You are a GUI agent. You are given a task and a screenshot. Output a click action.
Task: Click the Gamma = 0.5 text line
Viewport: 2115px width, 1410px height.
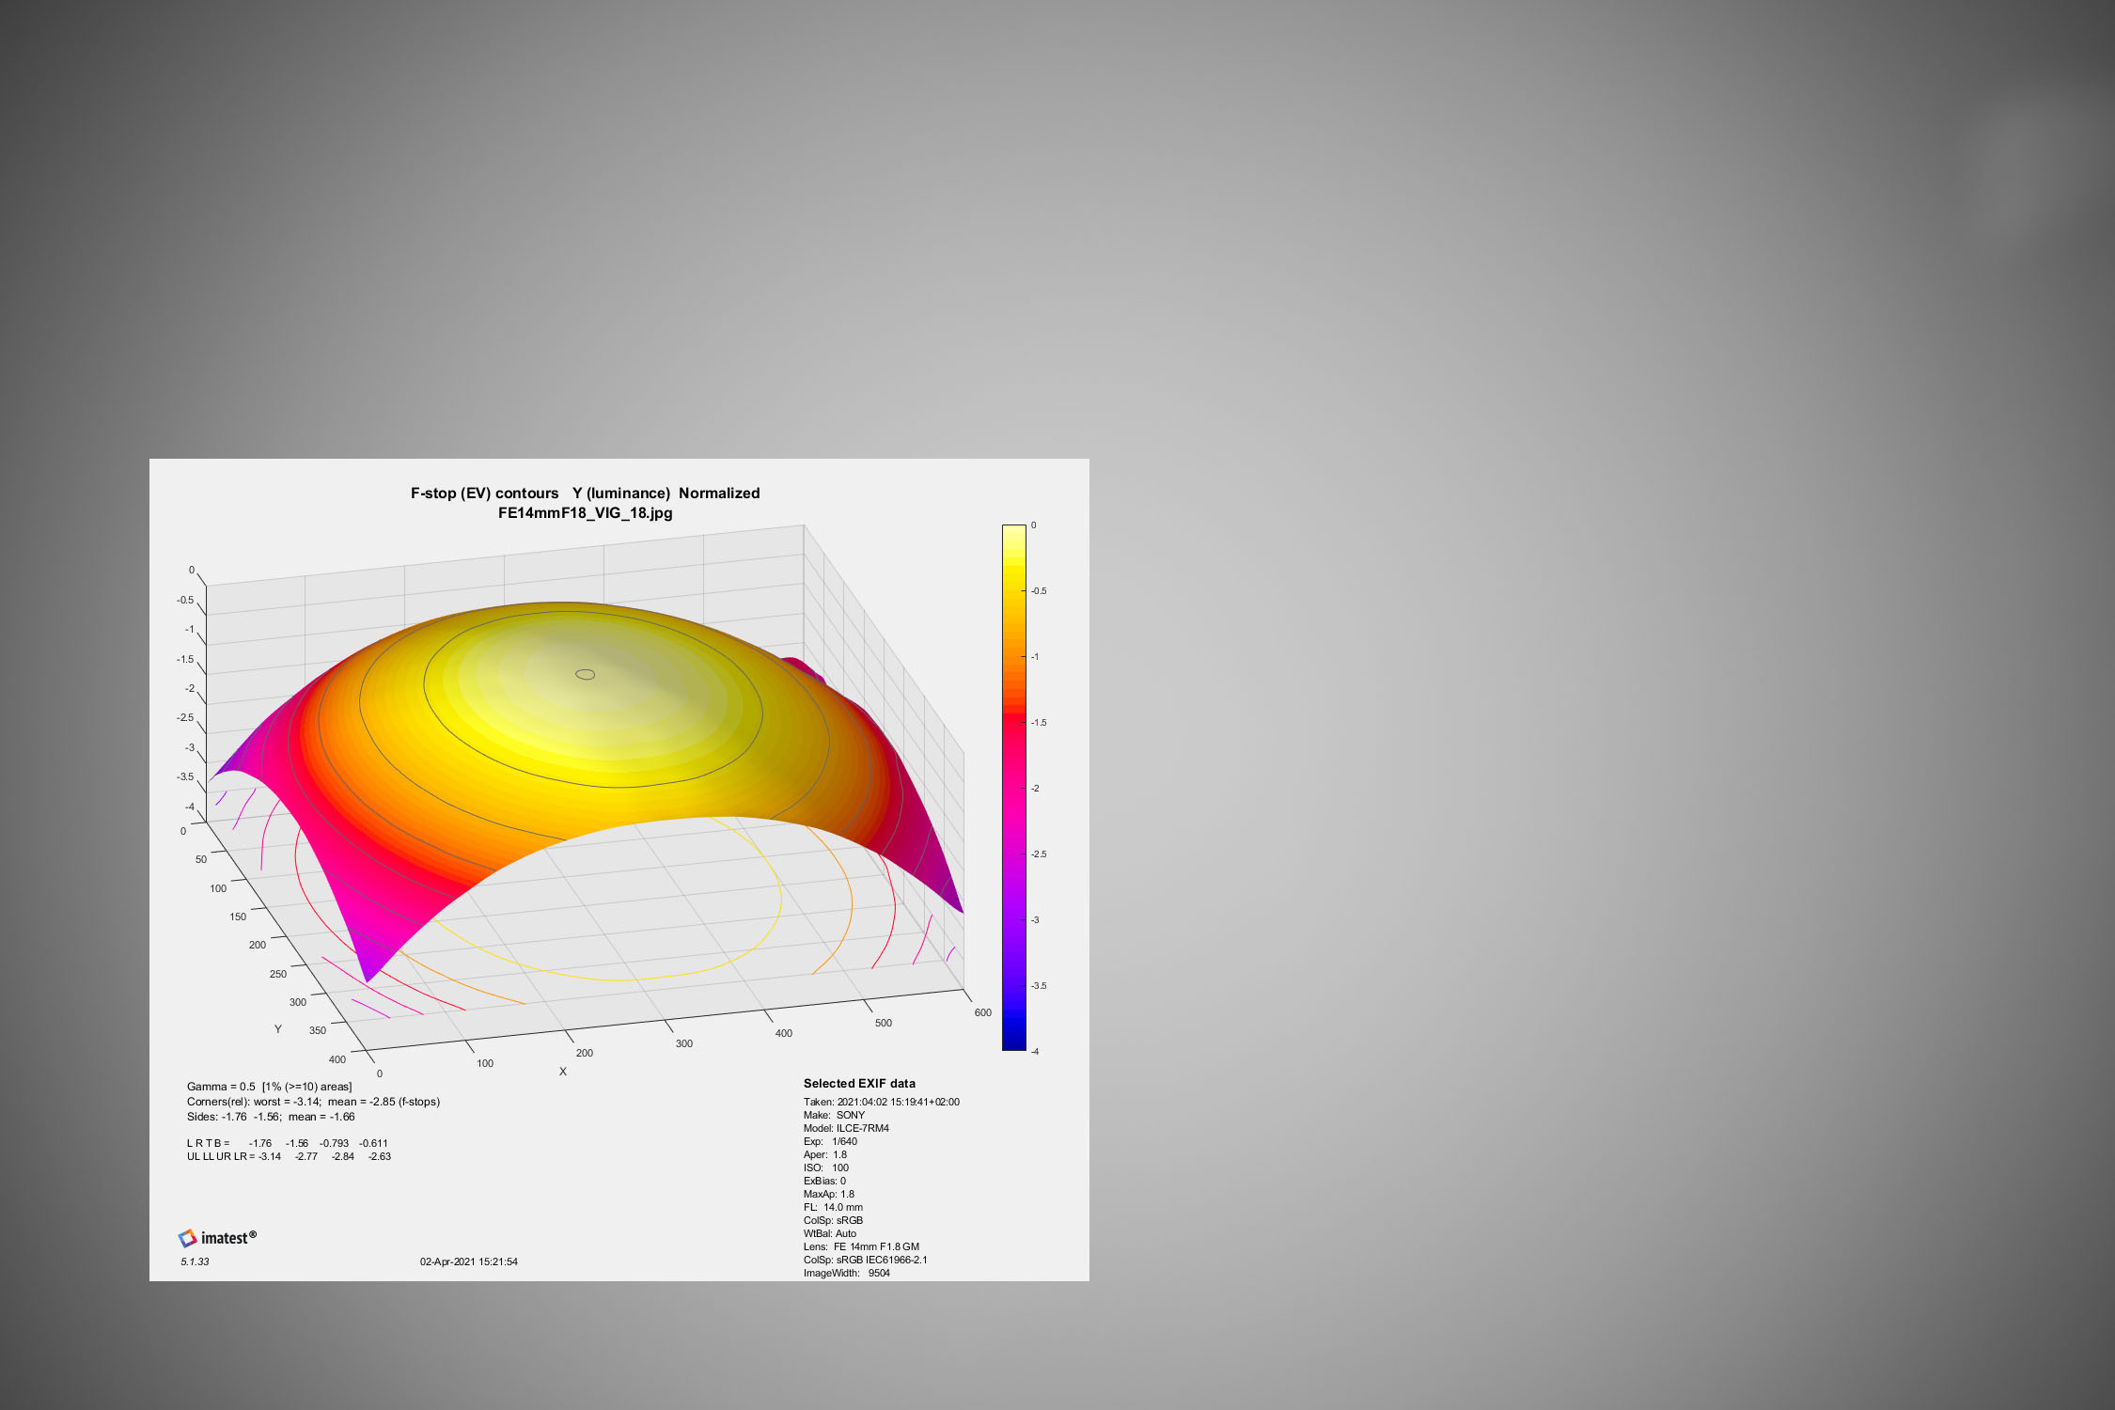pyautogui.click(x=269, y=1087)
